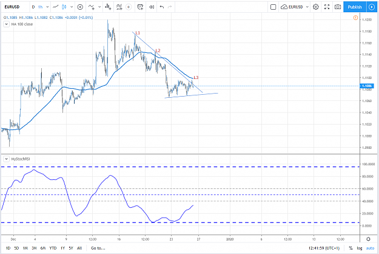
Task: Toggle the log scale
Action: (360, 248)
